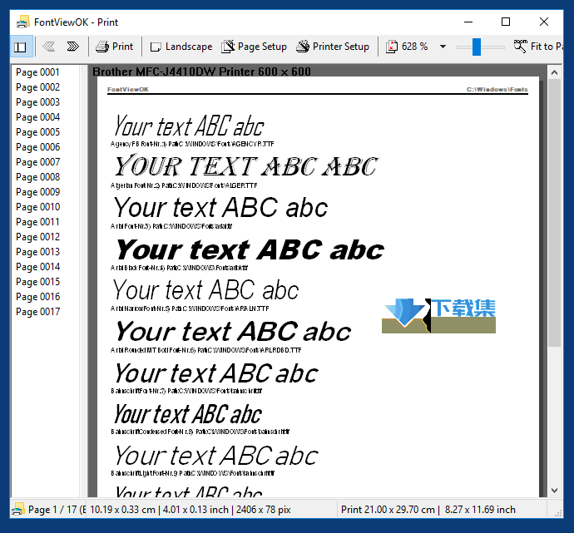Viewport: 574px width, 533px height.
Task: Select Page 0004 in list
Action: (37, 117)
